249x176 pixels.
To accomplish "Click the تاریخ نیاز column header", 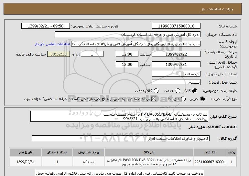I will 26,152.
